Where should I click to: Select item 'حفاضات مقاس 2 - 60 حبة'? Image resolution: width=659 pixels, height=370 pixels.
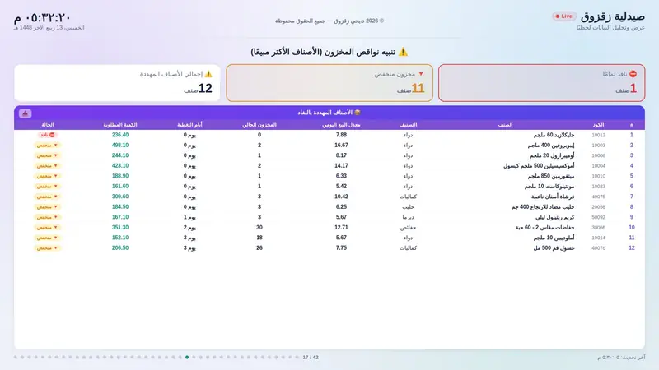[544, 228]
